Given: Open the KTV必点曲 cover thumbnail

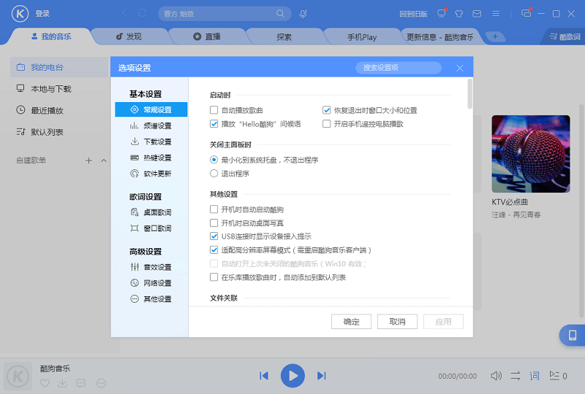Looking at the screenshot, I should (531, 154).
